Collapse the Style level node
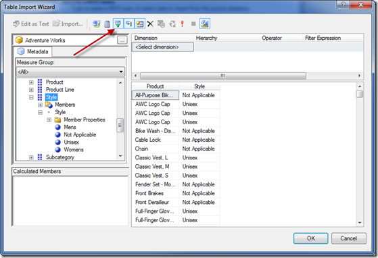Screen dimensions: 378x258 pos(40,112)
